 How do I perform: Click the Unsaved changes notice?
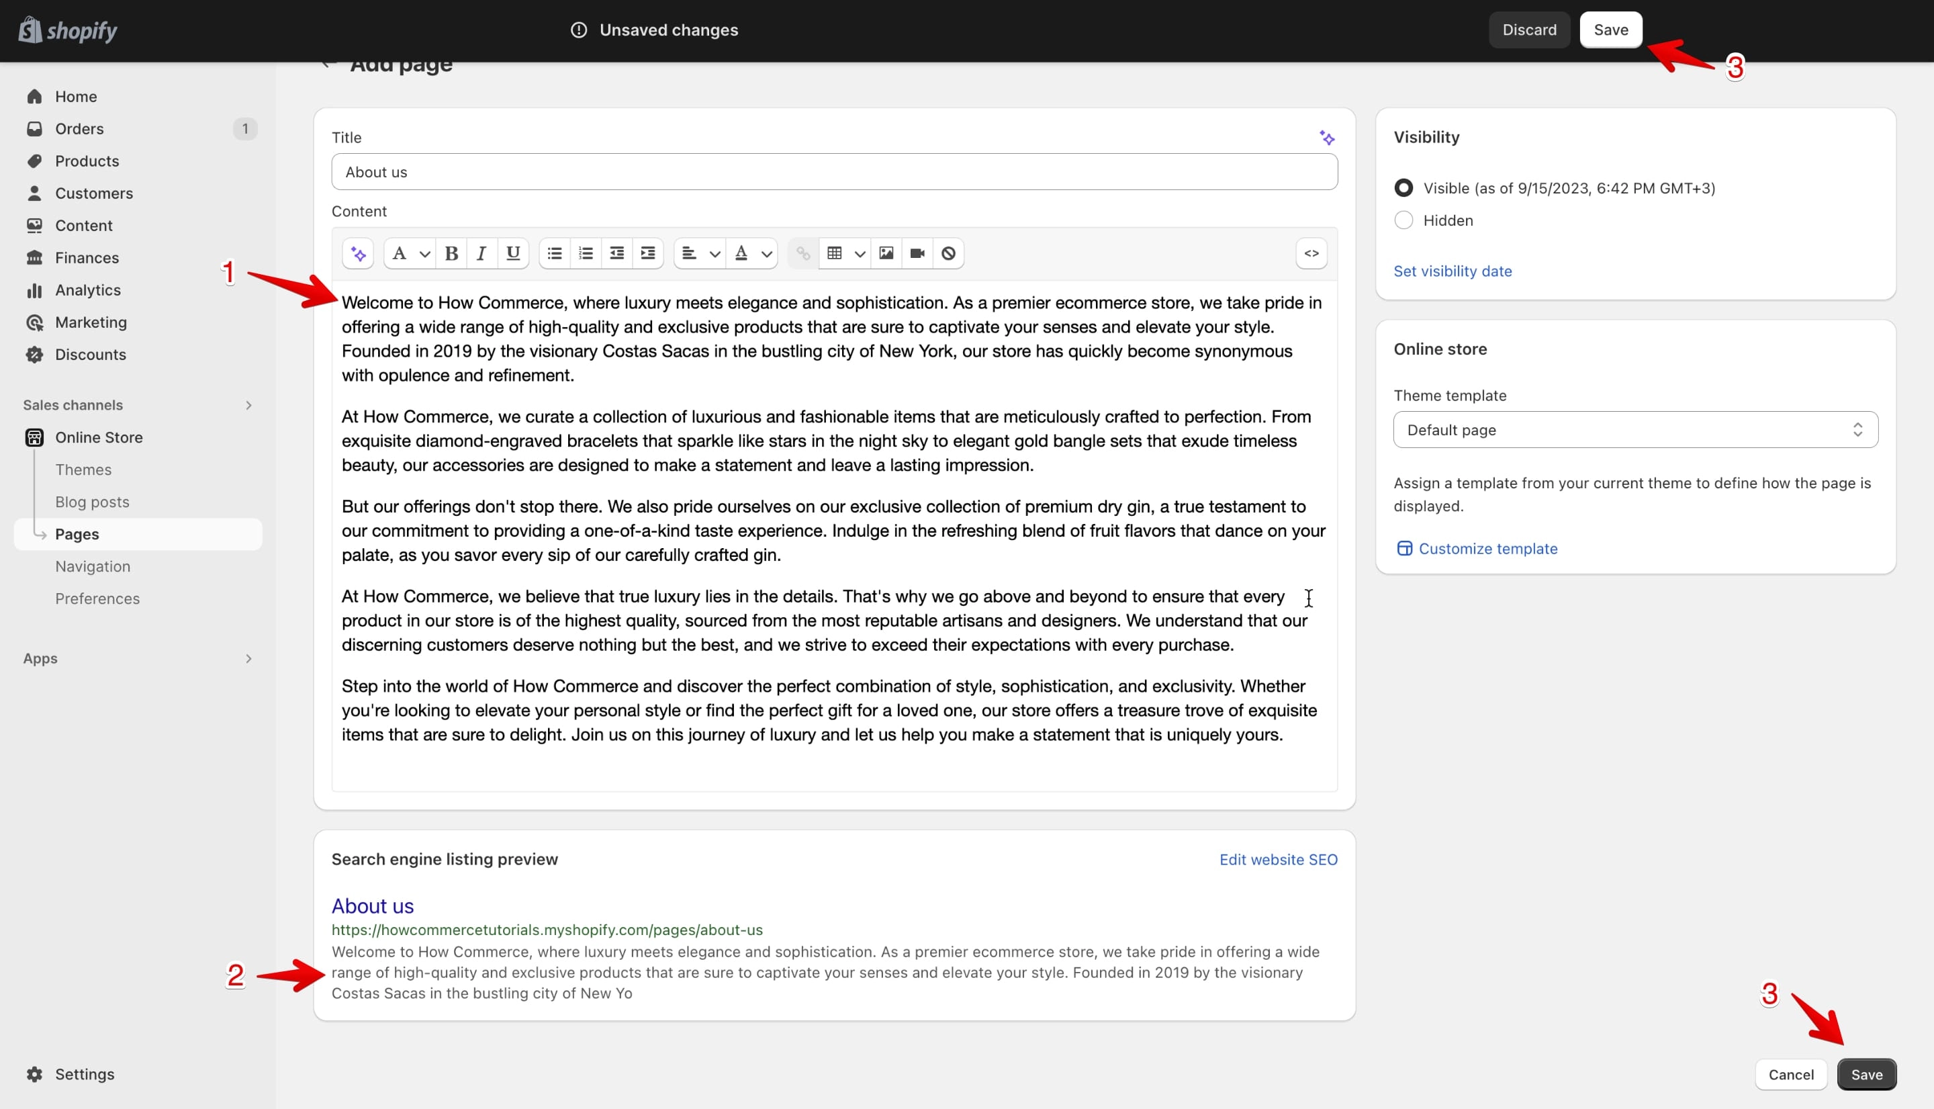click(x=654, y=30)
